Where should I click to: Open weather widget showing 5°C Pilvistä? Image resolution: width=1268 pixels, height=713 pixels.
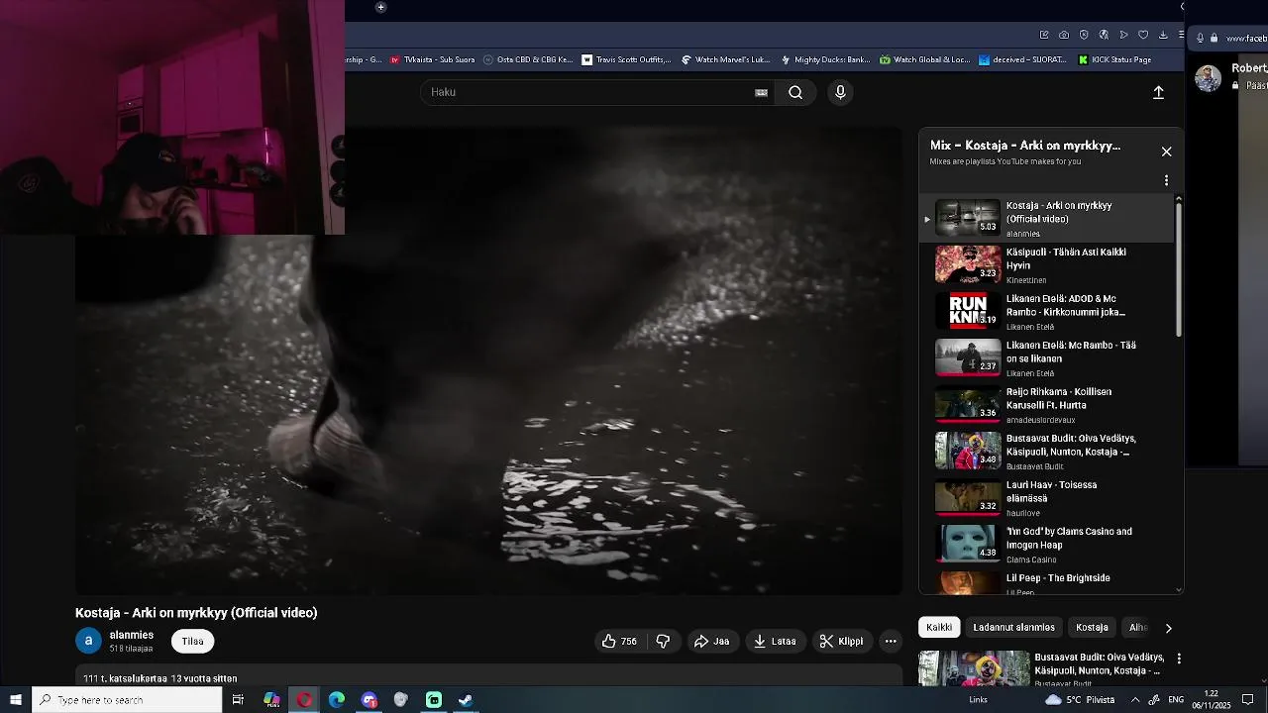pyautogui.click(x=1081, y=700)
